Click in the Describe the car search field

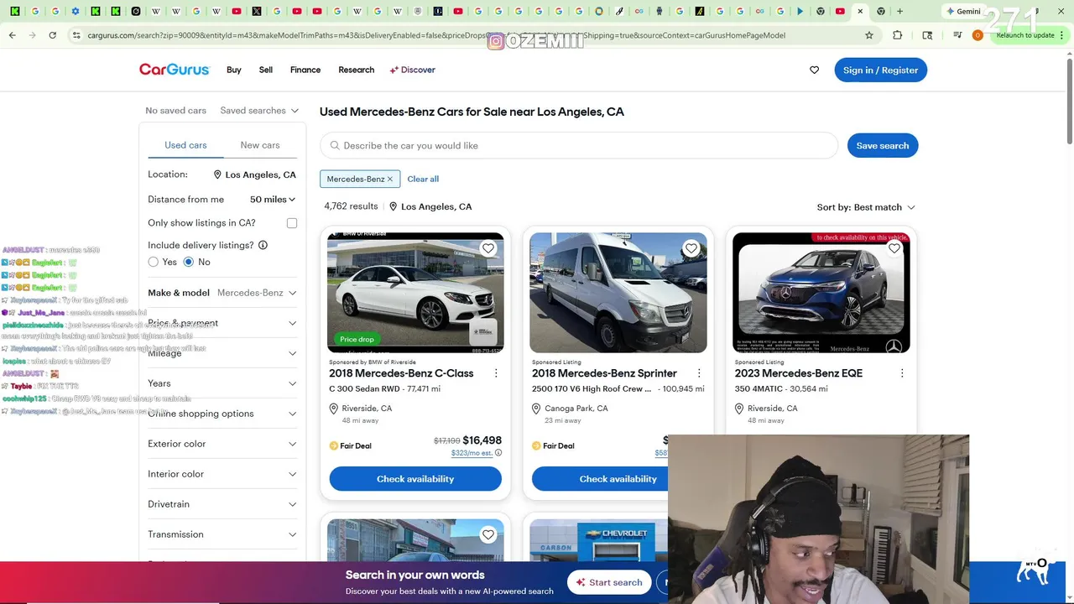(x=579, y=145)
